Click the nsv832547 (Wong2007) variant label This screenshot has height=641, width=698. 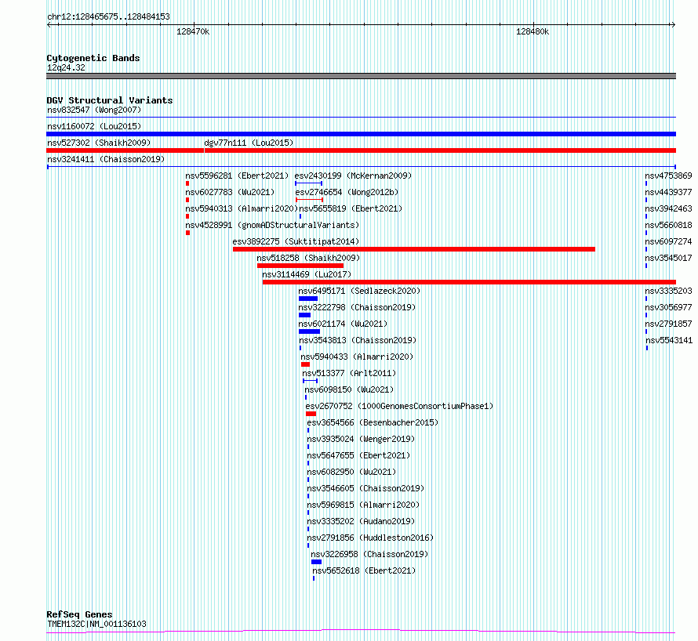point(94,110)
